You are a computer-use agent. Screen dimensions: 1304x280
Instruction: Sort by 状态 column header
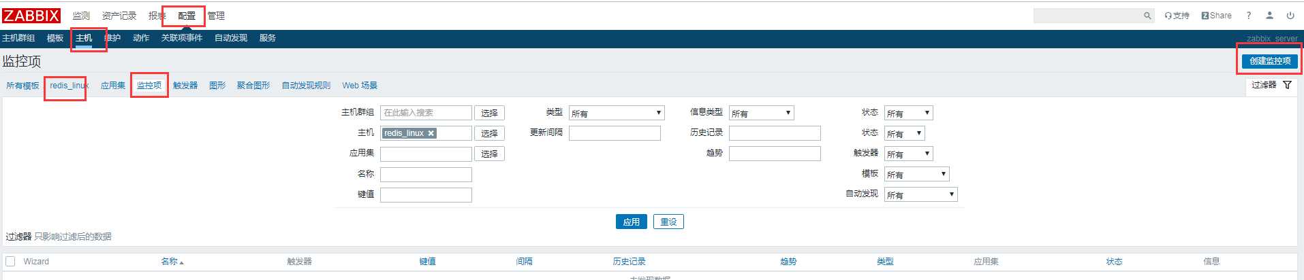(1114, 261)
